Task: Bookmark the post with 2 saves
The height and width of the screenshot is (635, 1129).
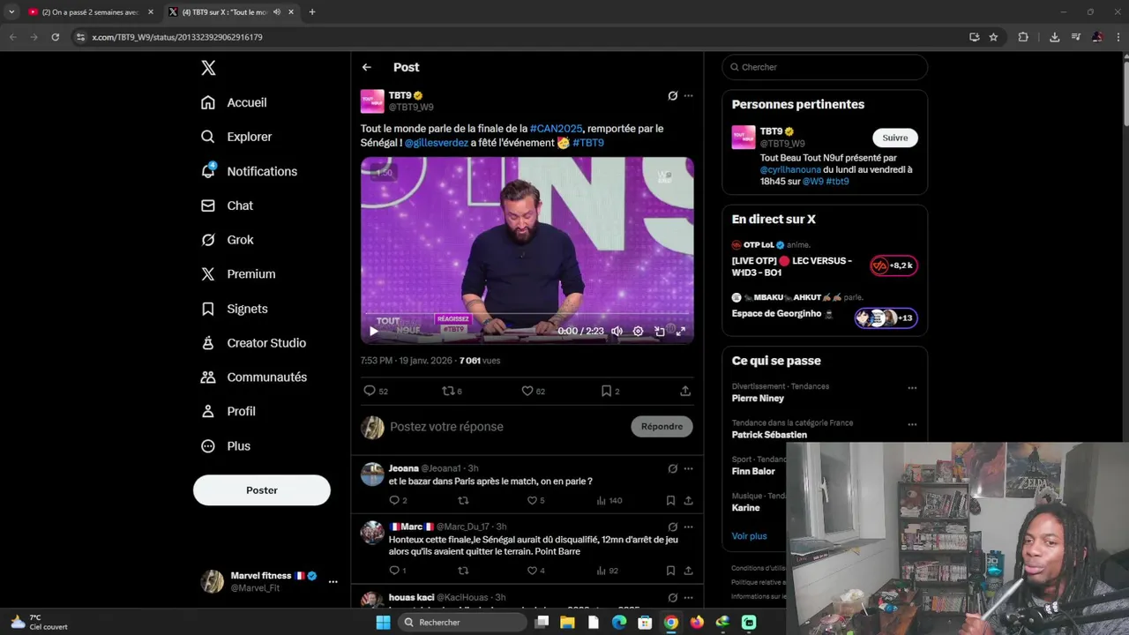Action: click(x=610, y=391)
